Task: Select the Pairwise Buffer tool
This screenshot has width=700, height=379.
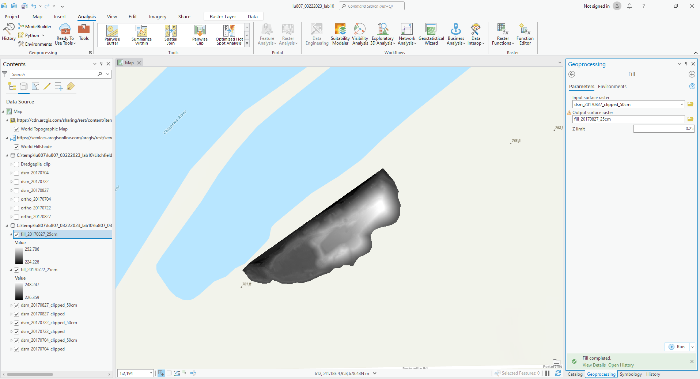Action: pyautogui.click(x=112, y=35)
